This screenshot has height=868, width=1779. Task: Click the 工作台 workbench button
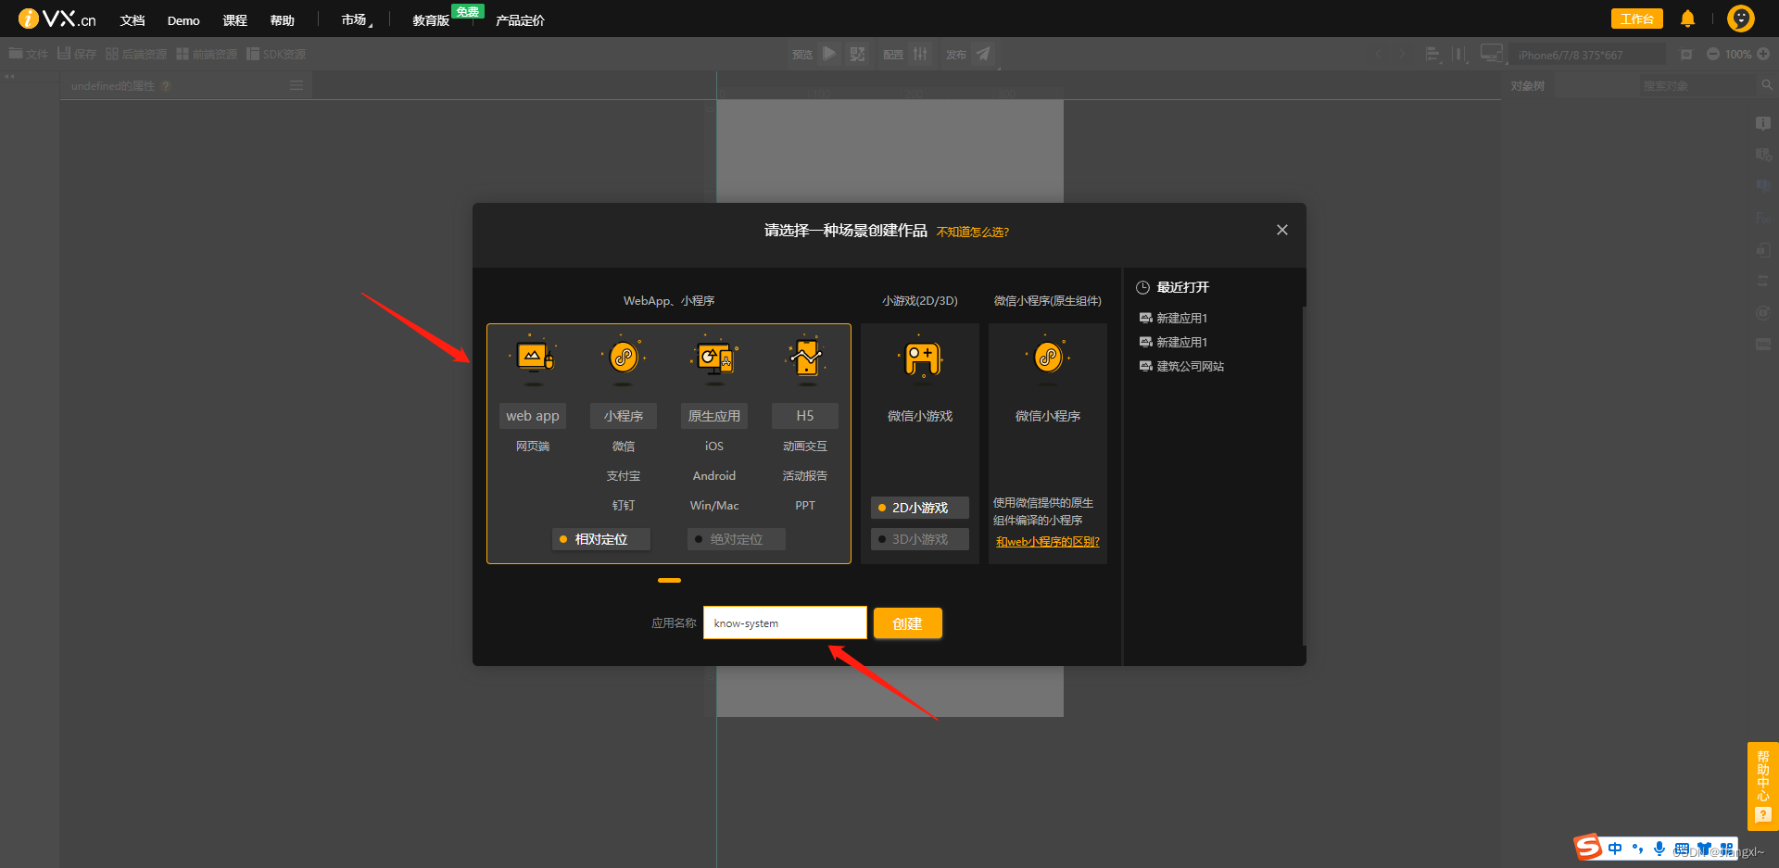tap(1637, 19)
